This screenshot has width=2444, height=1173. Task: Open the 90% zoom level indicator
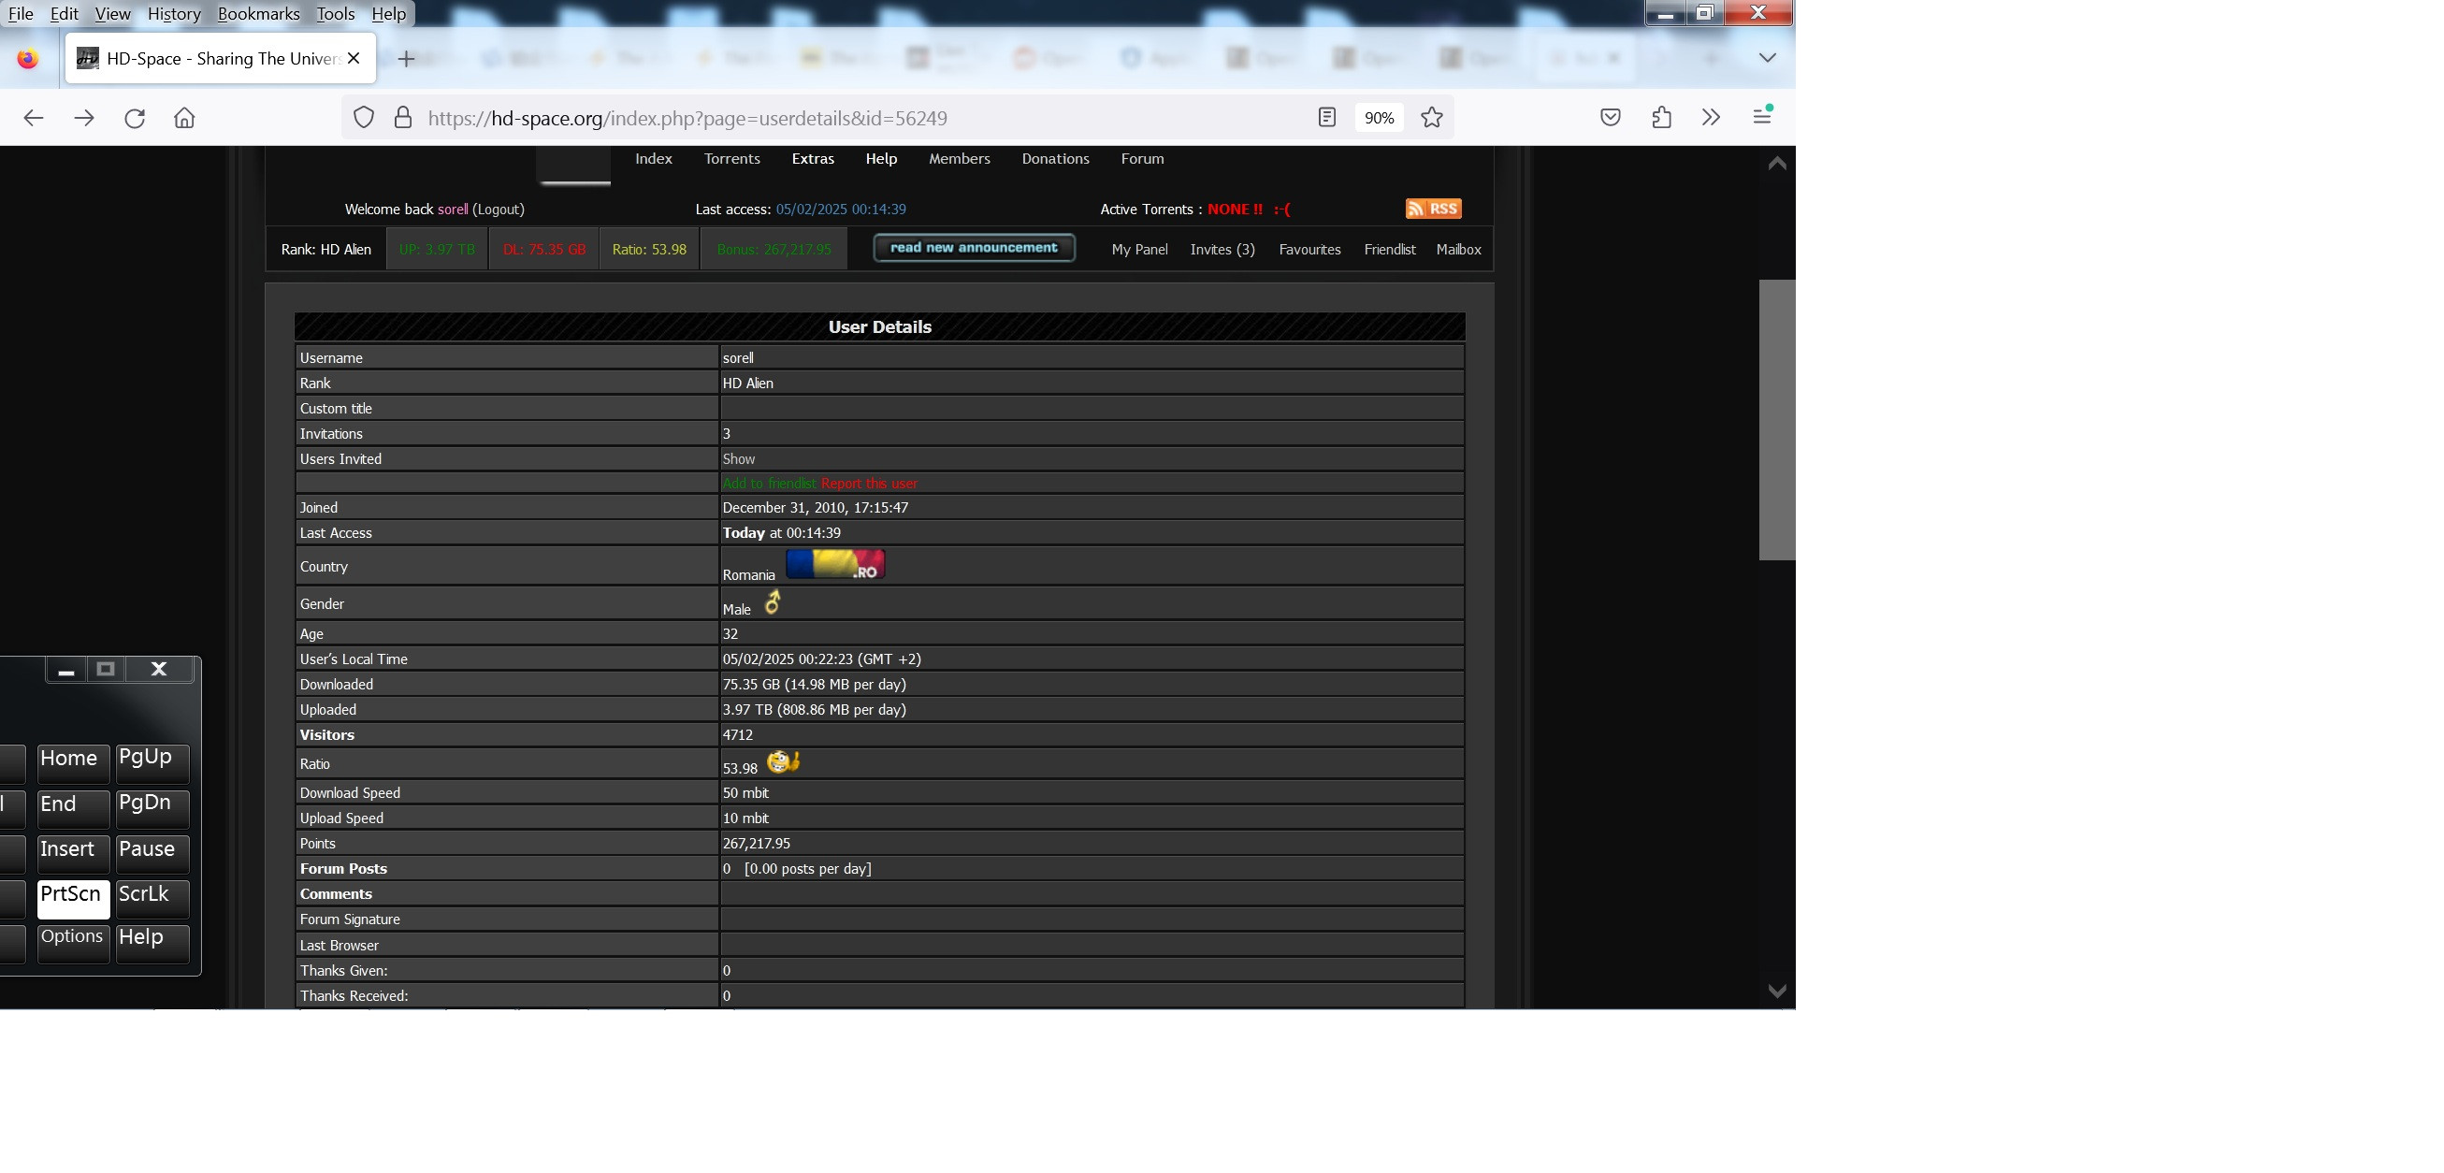(x=1378, y=118)
